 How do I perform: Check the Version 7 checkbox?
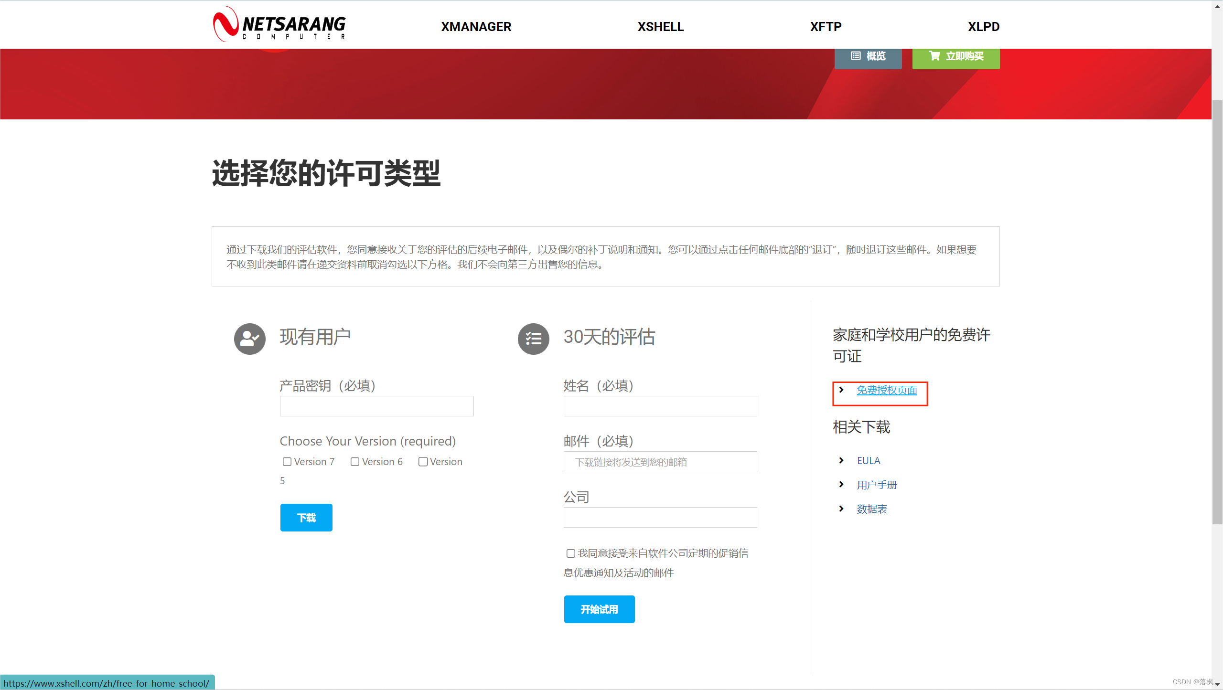tap(287, 462)
